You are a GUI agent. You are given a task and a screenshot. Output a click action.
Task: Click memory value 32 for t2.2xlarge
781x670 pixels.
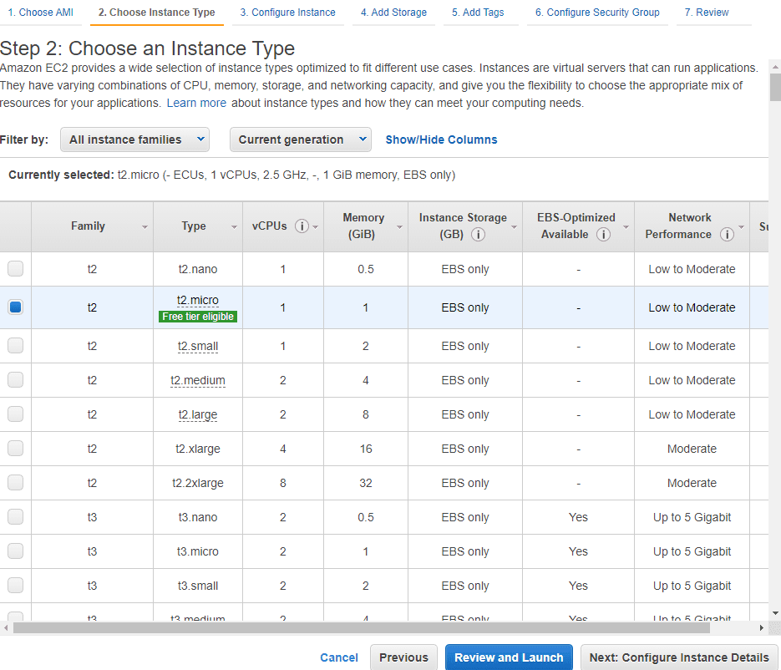pos(366,483)
